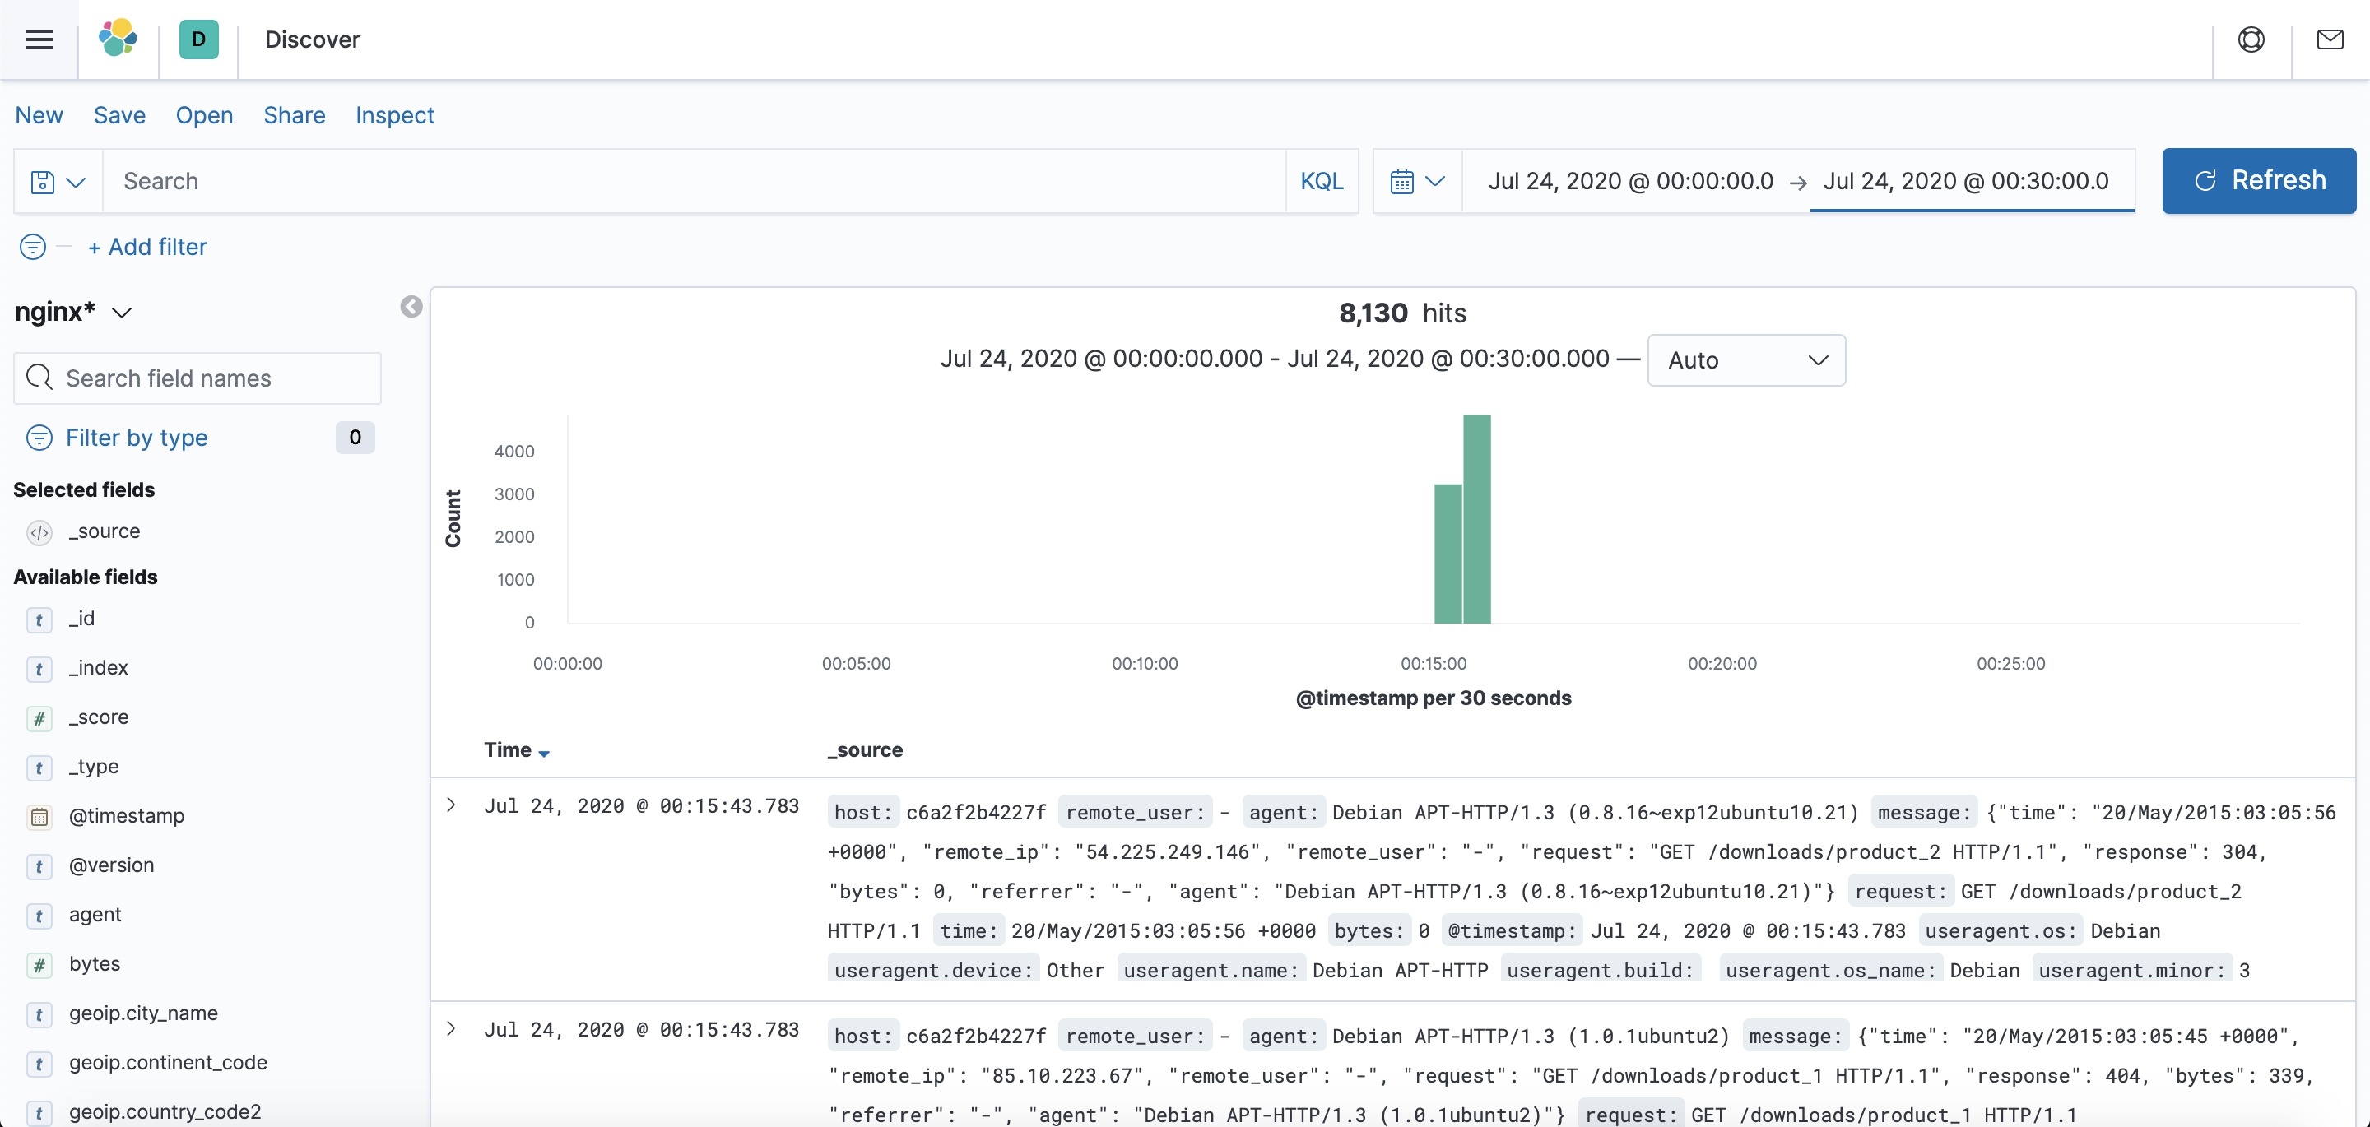Open the help lifebuoy icon

click(2251, 39)
